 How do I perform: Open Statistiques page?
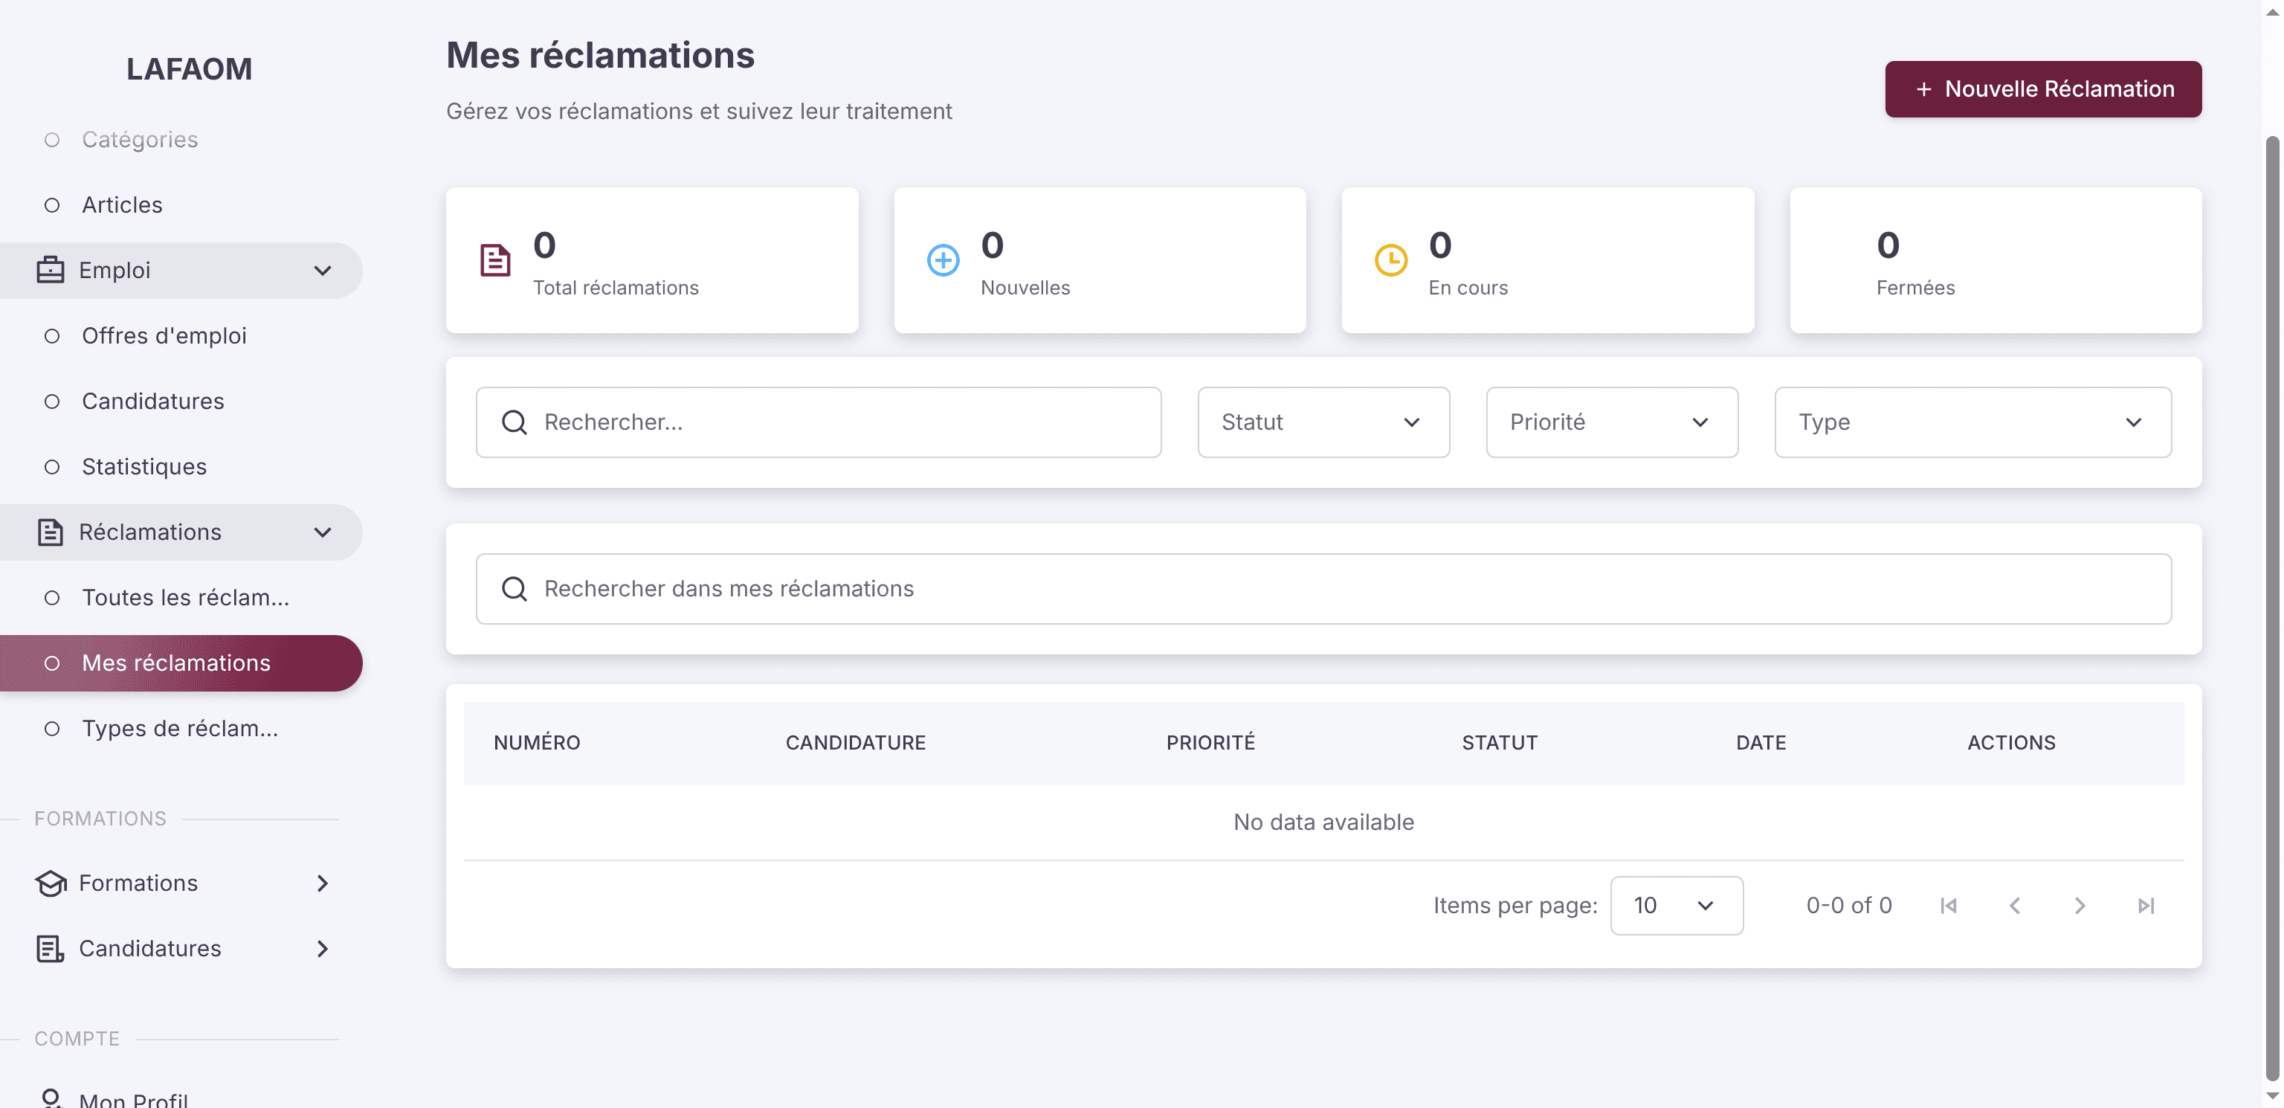(143, 466)
